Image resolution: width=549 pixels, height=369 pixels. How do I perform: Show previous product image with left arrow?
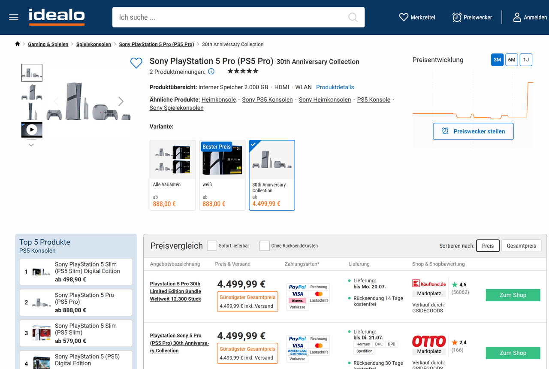tap(56, 101)
